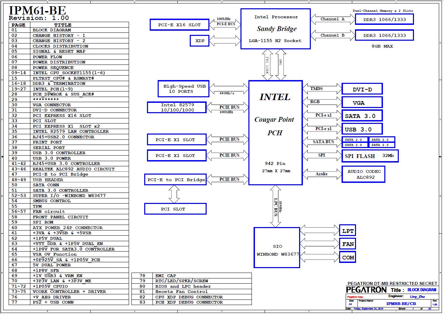Screen dimensions: 444x314
Task: Click the LPT block
Action: click(x=347, y=231)
